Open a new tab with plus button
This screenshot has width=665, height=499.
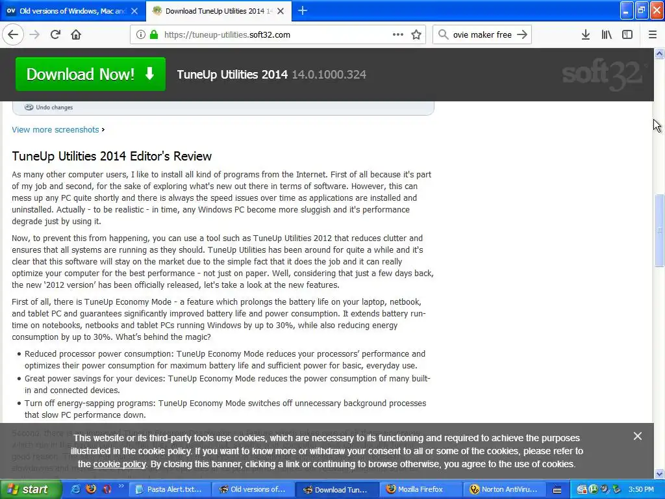303,10
